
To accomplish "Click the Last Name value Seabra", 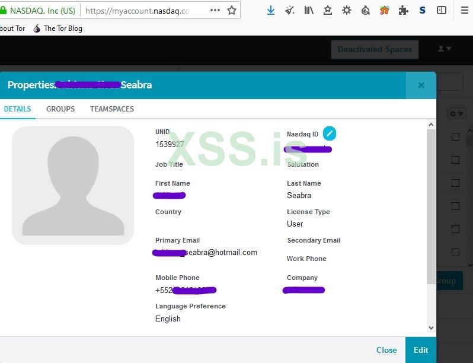I will click(299, 196).
